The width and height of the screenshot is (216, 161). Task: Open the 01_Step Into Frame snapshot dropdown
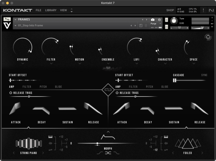click(16, 26)
